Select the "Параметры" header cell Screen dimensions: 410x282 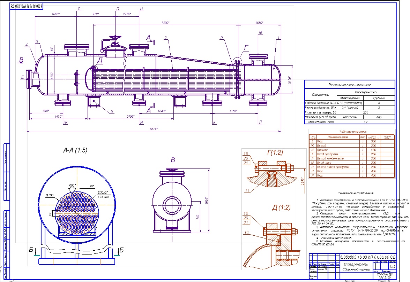321,94
